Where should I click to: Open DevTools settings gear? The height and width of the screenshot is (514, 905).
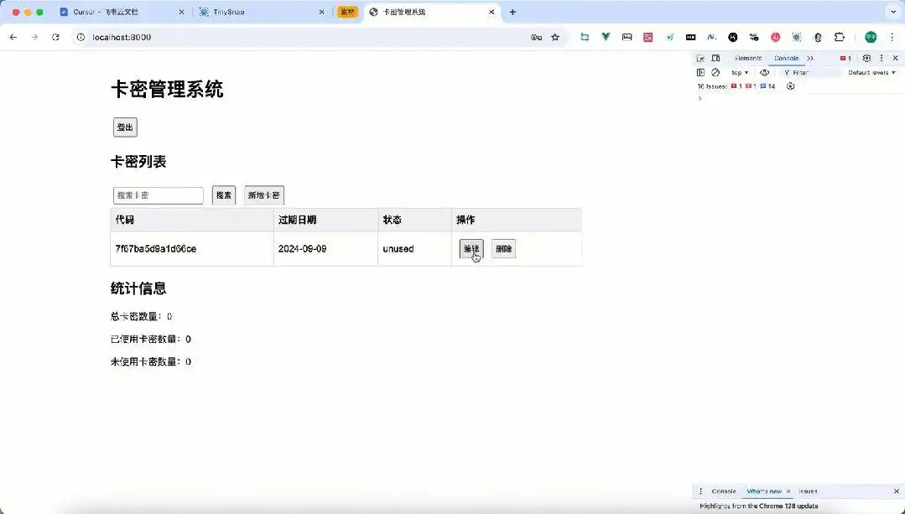(866, 59)
